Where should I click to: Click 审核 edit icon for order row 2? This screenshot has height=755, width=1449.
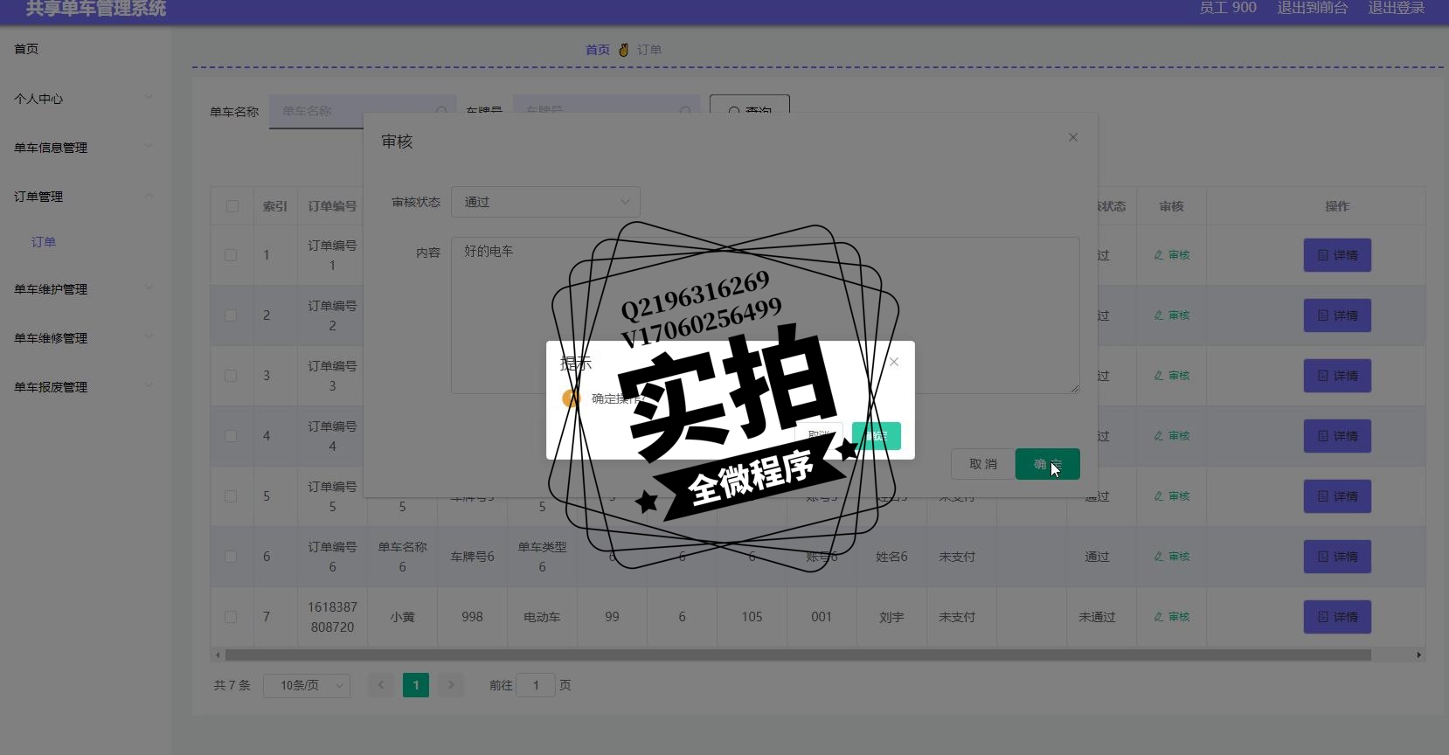pyautogui.click(x=1172, y=315)
